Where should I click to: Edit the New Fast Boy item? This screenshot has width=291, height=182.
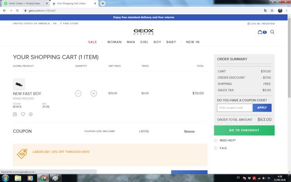click(15, 114)
